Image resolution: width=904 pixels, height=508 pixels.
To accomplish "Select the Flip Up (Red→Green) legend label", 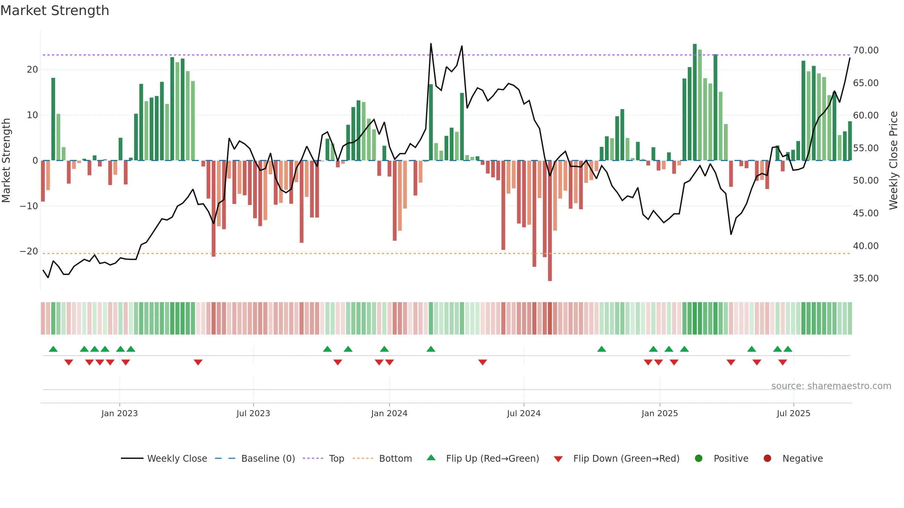I will [493, 459].
